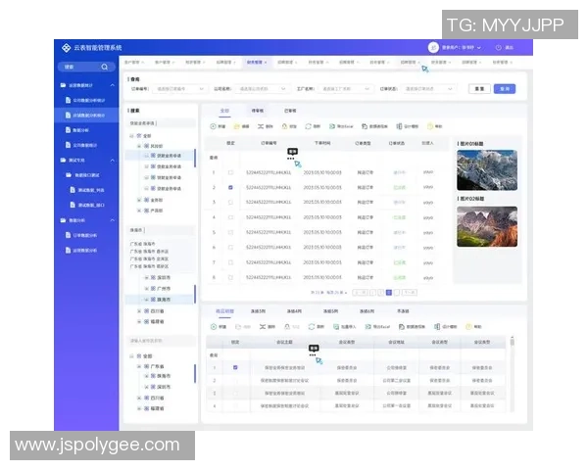This screenshot has height=470, width=588.
Task: Tick checkbox for row 7 in orders table
Action: tap(230, 262)
